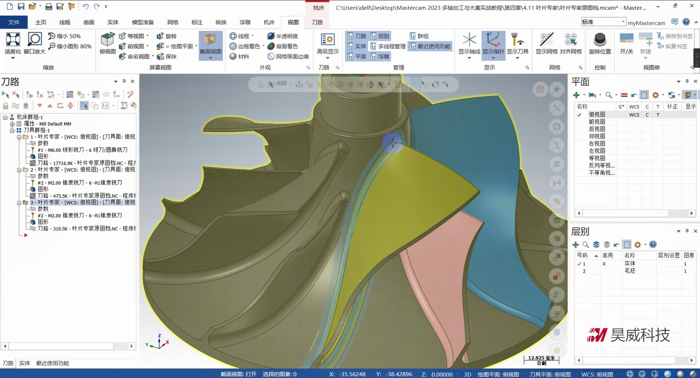
Task: Open the 曲面 ribbon tab
Action: coord(89,22)
